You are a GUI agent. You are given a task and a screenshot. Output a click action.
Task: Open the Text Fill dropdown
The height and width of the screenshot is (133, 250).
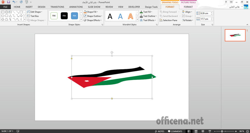(x=146, y=12)
